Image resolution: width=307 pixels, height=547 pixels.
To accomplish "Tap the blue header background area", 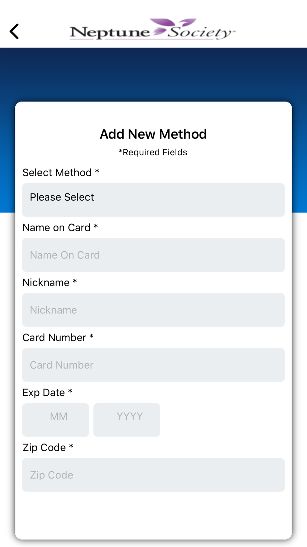I will [153, 74].
